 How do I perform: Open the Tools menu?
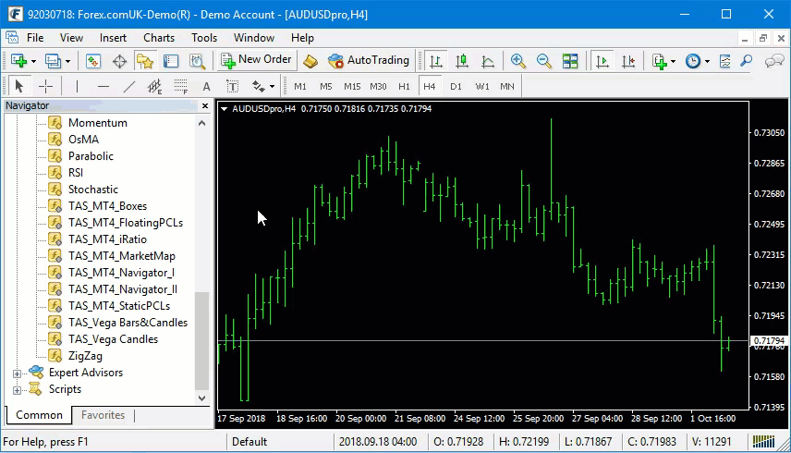[x=204, y=38]
